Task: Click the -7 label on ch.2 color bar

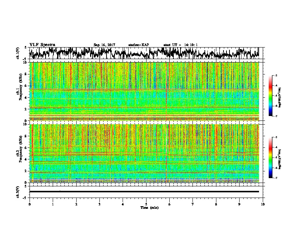Action: pos(275,178)
